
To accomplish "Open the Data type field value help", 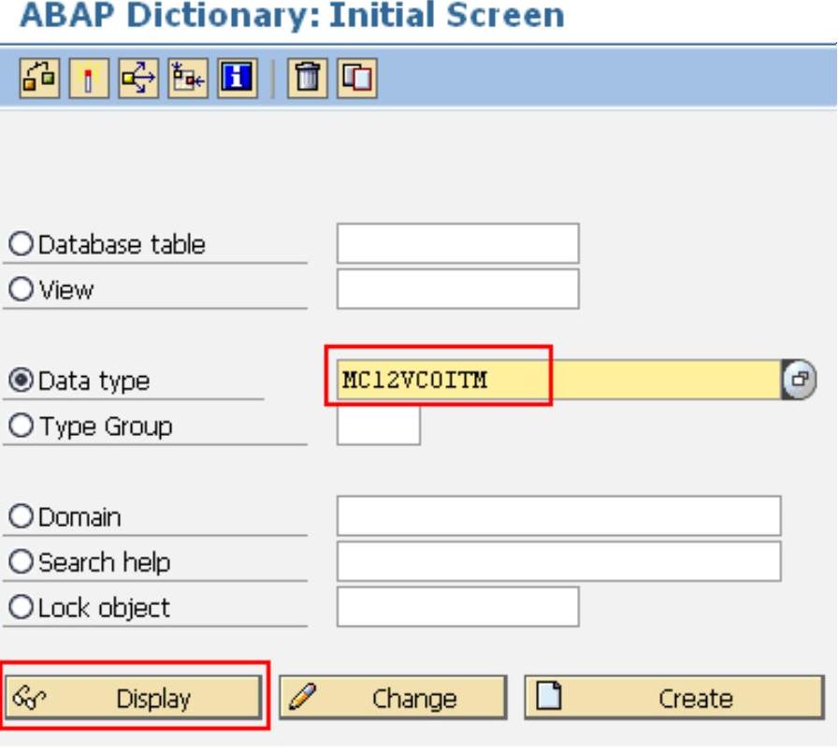I will coord(800,380).
